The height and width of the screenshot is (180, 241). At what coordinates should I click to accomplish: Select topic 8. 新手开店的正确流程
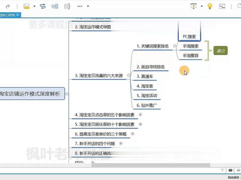[x=93, y=153]
